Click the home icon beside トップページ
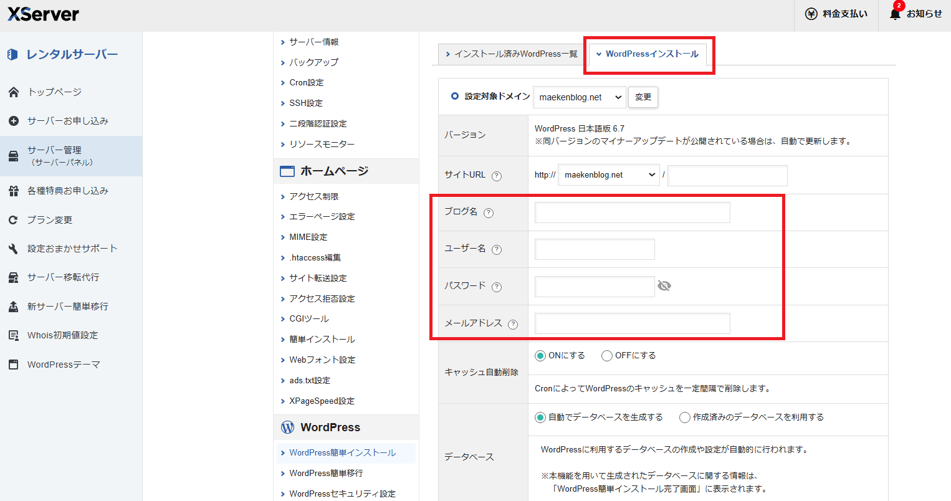Viewport: 951px width, 501px height. tap(14, 92)
